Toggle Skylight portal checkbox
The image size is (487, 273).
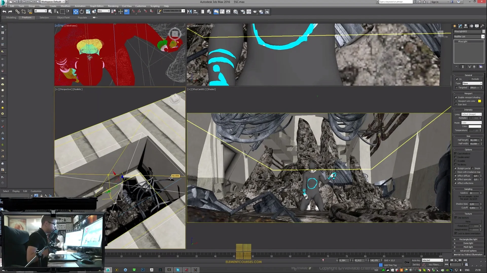(456, 168)
